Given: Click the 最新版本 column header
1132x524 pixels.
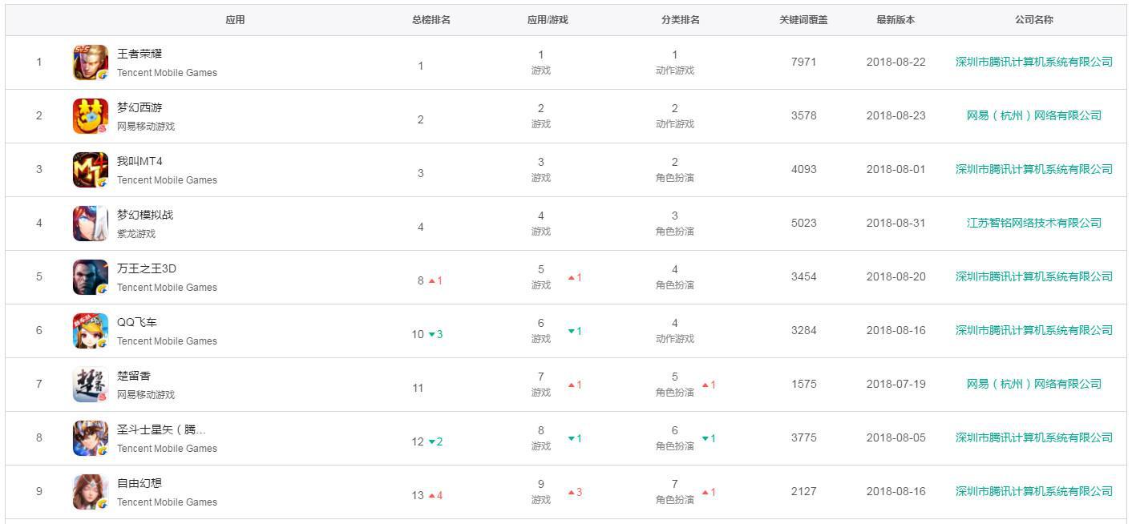Looking at the screenshot, I should pyautogui.click(x=895, y=20).
